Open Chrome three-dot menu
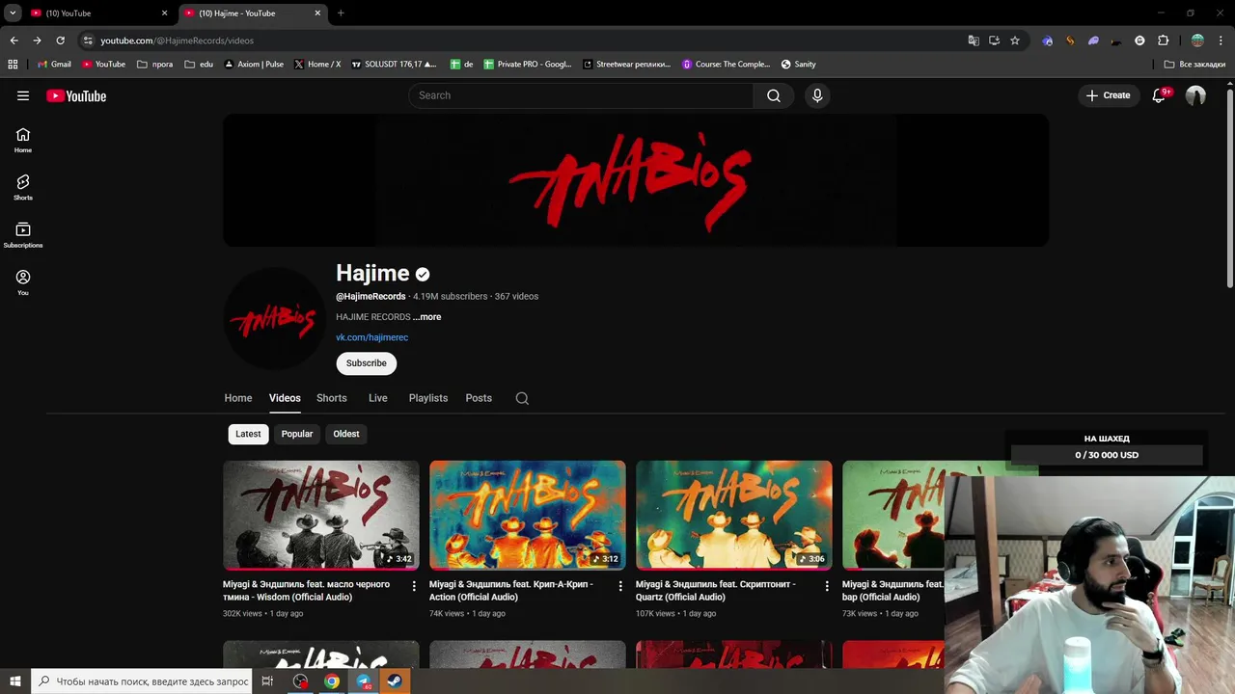 pyautogui.click(x=1221, y=40)
